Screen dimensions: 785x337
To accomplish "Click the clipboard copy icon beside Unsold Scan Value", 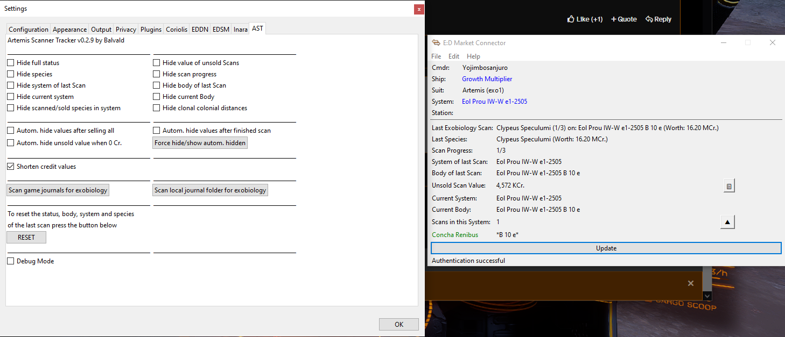I will coord(729,186).
